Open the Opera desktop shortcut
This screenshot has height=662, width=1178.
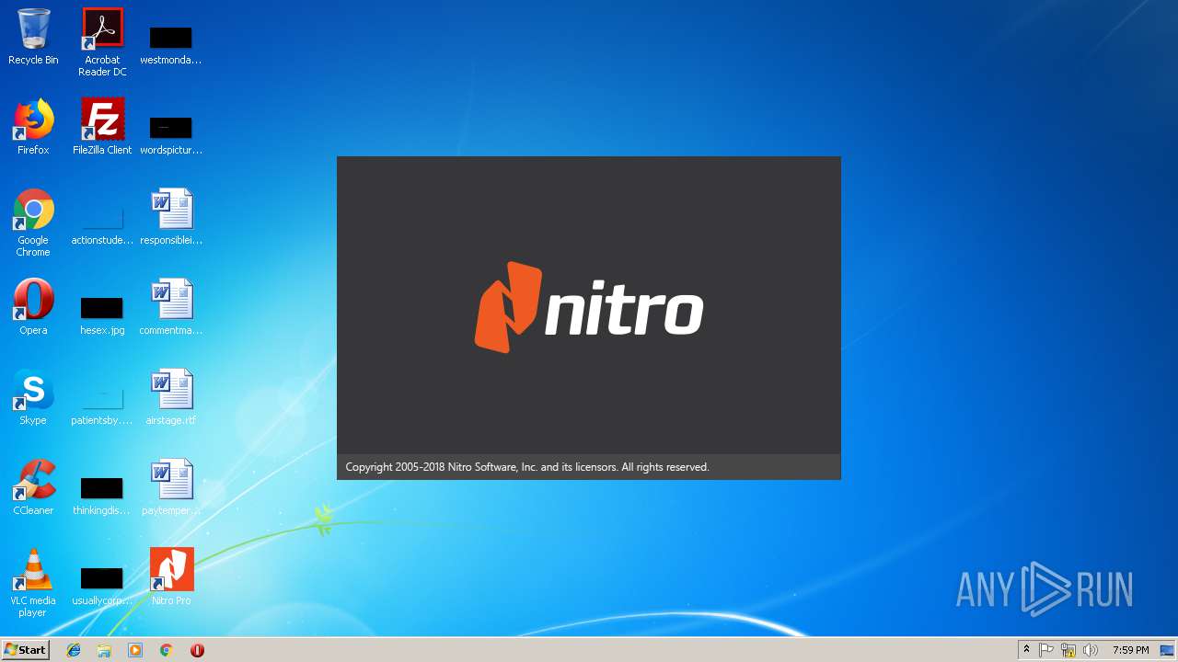(33, 308)
